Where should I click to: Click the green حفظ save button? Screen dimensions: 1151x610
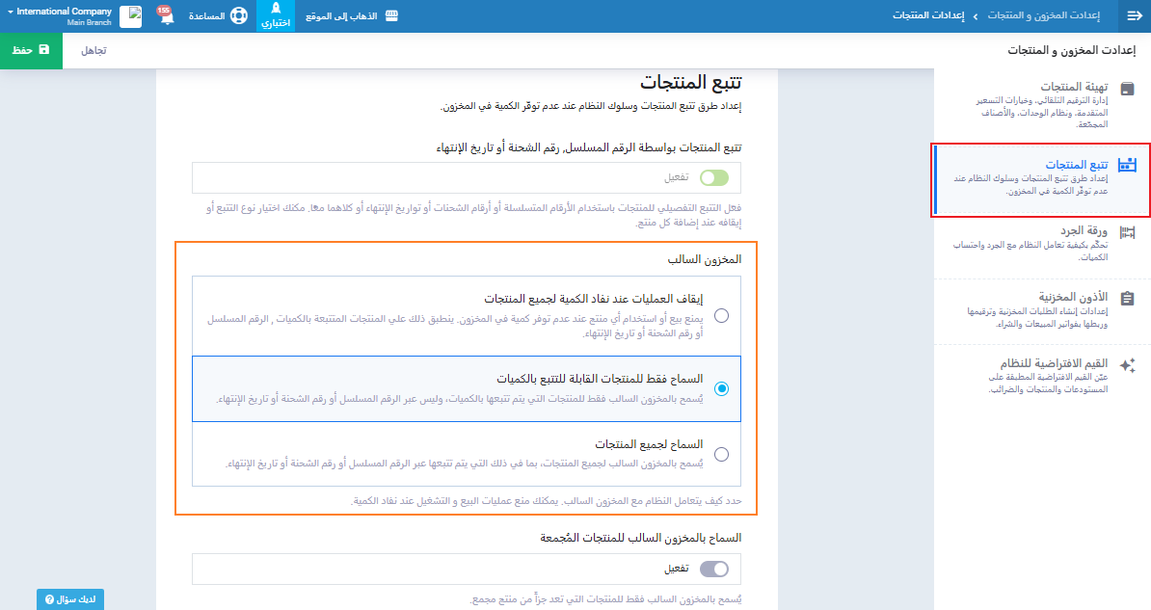(x=31, y=49)
